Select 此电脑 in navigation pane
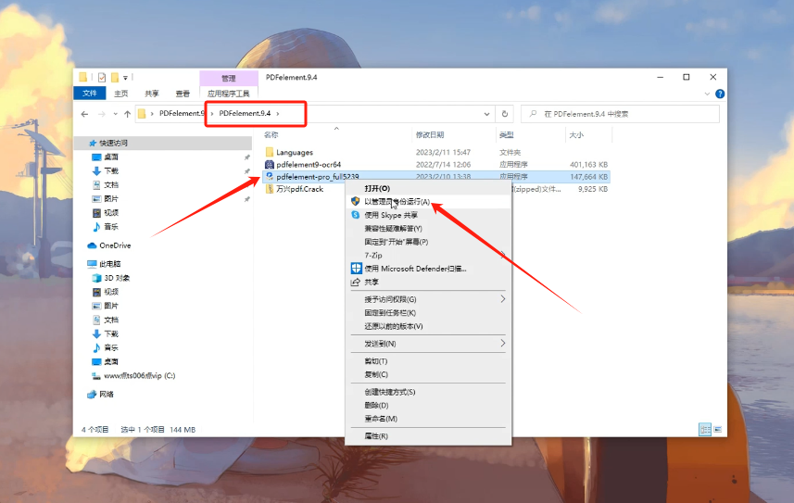 click(x=109, y=264)
